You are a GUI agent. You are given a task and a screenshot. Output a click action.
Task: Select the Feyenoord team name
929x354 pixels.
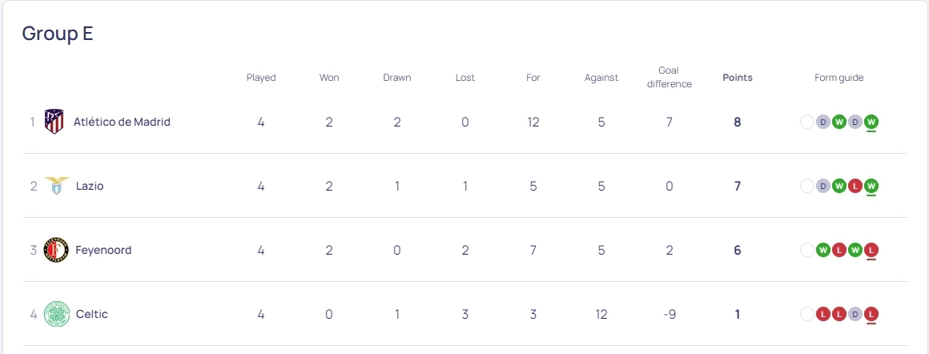103,250
